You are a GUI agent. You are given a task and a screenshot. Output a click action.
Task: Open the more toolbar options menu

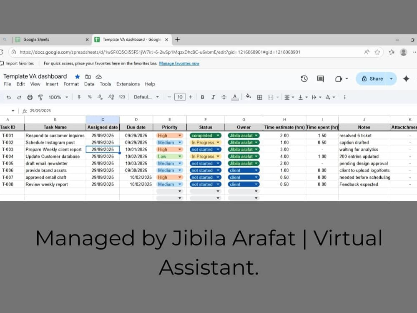[345, 97]
